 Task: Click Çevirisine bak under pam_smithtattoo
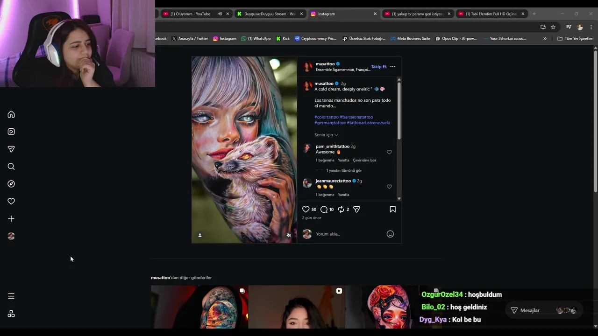coord(364,160)
